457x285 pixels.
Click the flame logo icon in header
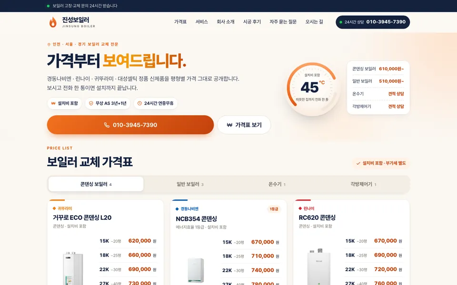[x=53, y=22]
